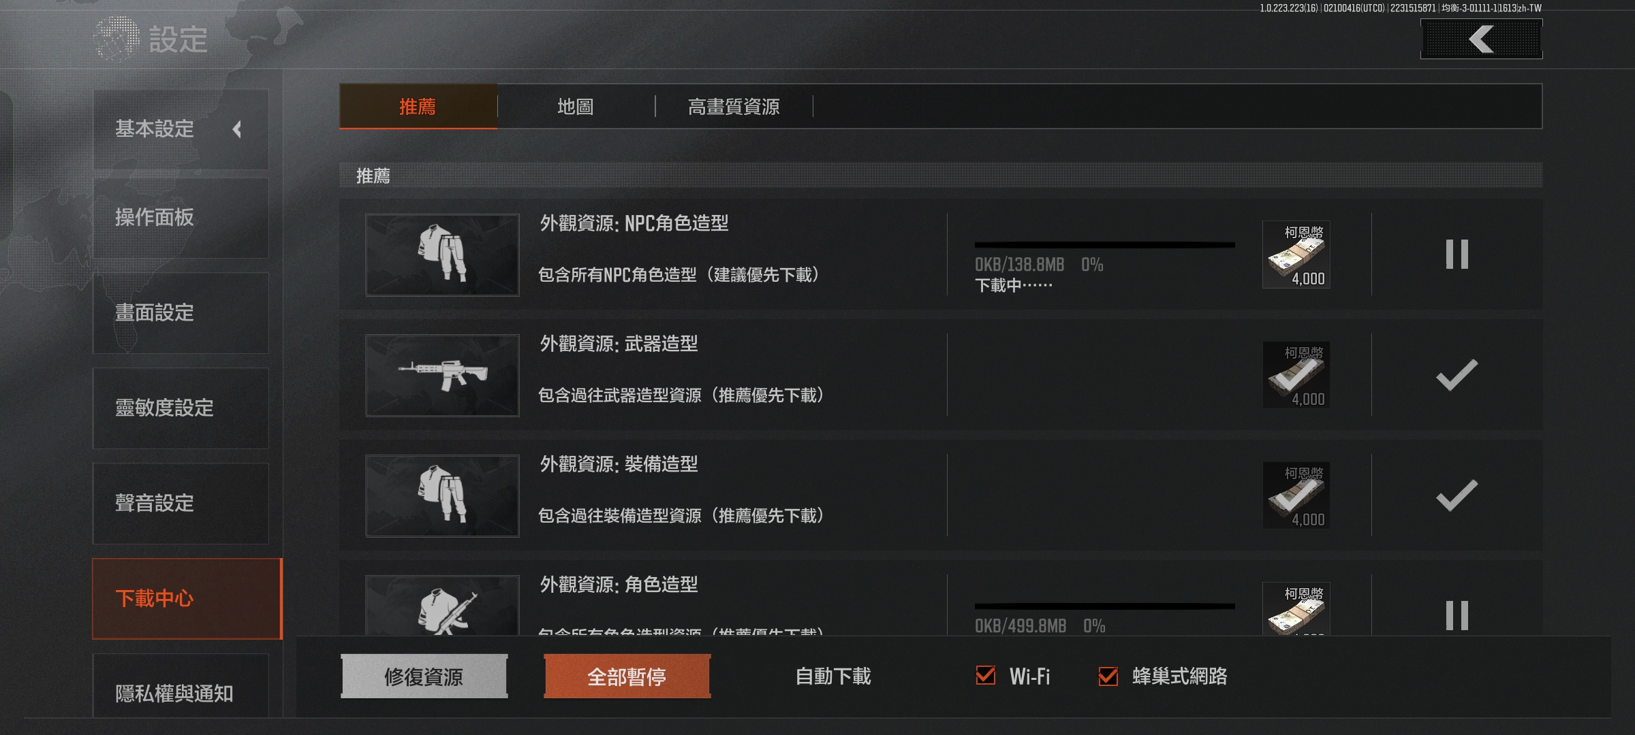Tap the 柯恩幣 reward icon for 角色造型
Image resolution: width=1635 pixels, height=735 pixels.
pyautogui.click(x=1296, y=608)
